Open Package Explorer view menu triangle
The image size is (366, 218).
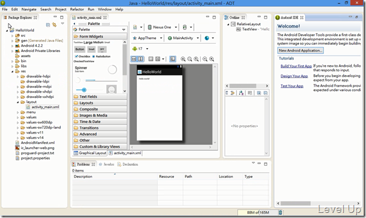pos(63,23)
